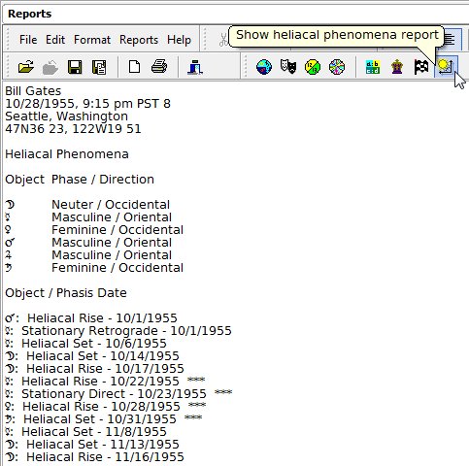Click the blank page new document icon

135,67
